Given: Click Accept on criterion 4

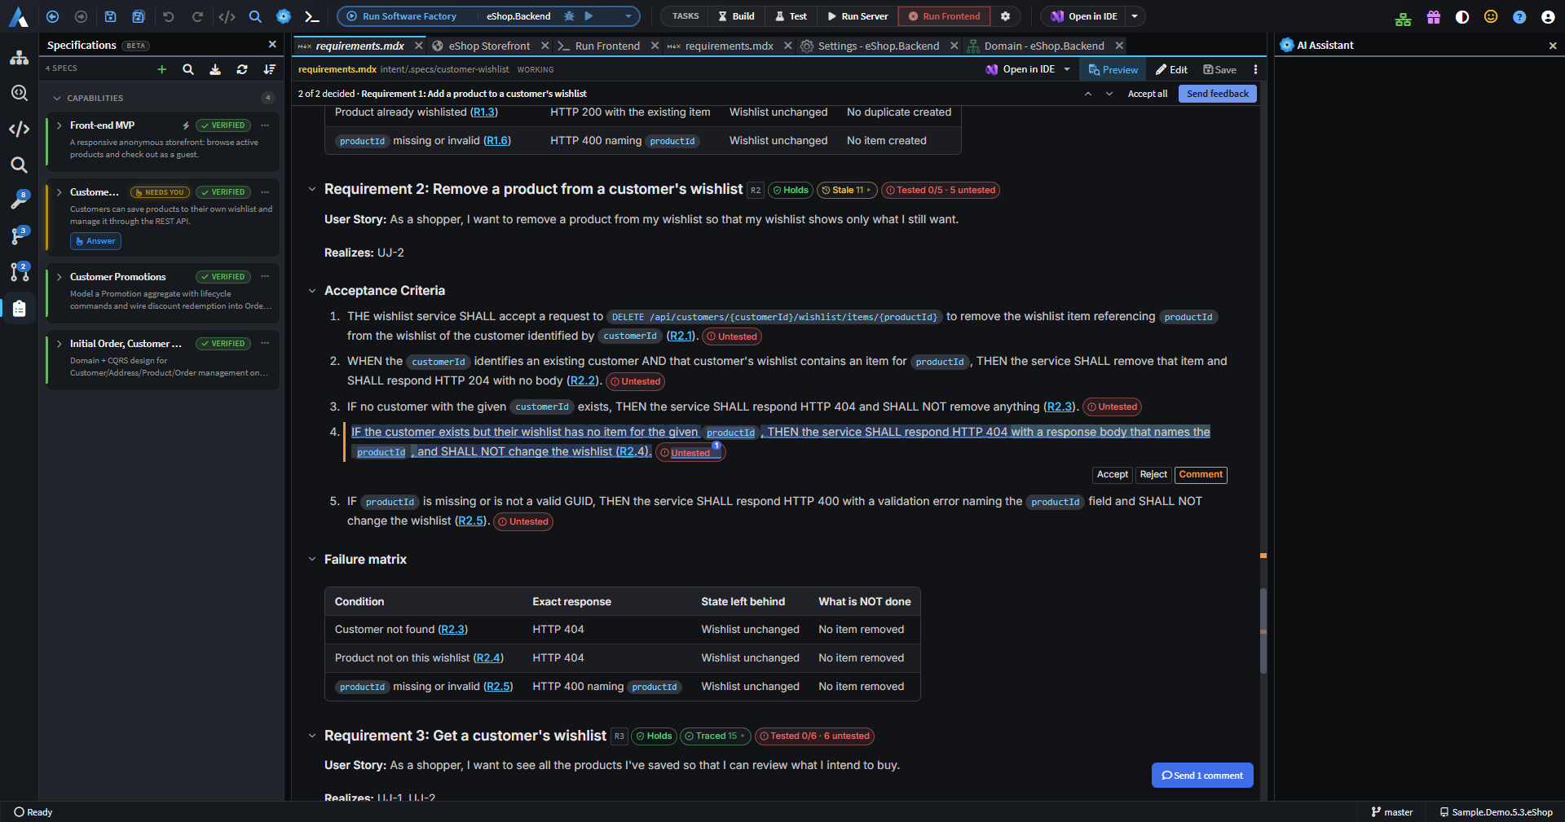Looking at the screenshot, I should pos(1113,475).
